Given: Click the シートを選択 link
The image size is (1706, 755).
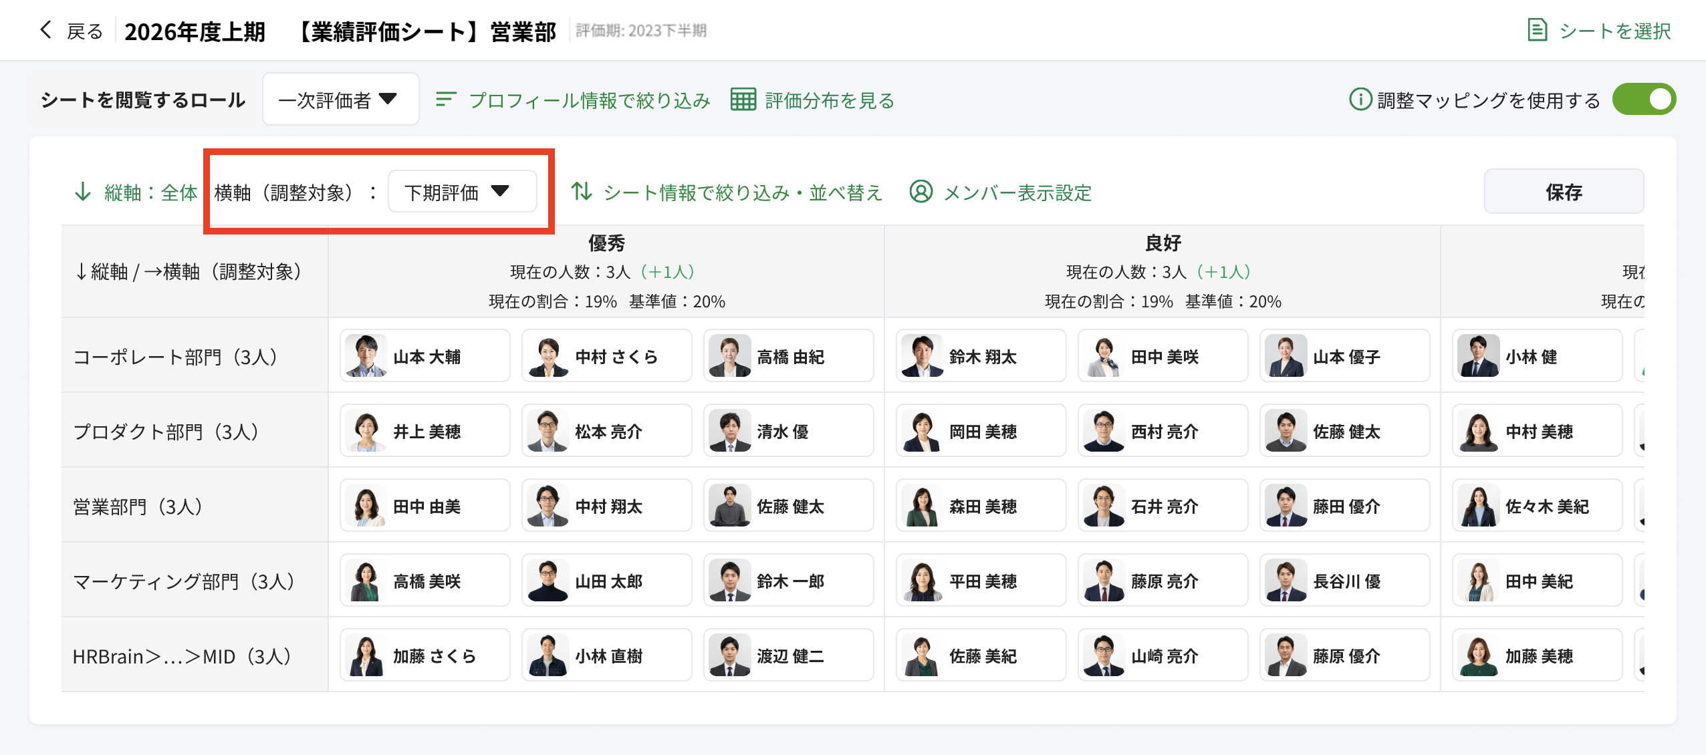Looking at the screenshot, I should tap(1614, 31).
